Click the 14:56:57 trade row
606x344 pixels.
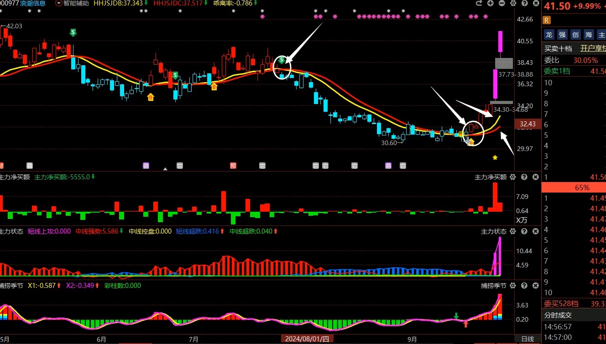[574, 327]
